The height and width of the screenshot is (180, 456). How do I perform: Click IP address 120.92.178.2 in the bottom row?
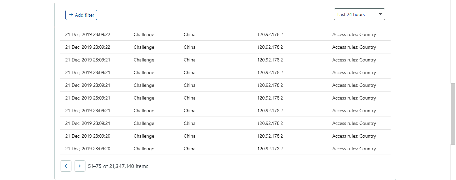270,149
